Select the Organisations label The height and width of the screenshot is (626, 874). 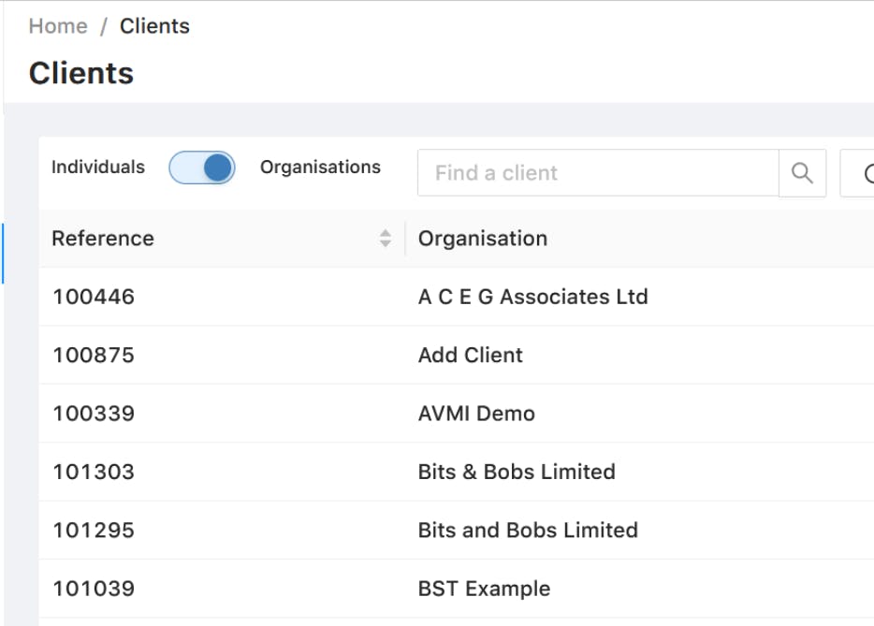[x=321, y=167]
